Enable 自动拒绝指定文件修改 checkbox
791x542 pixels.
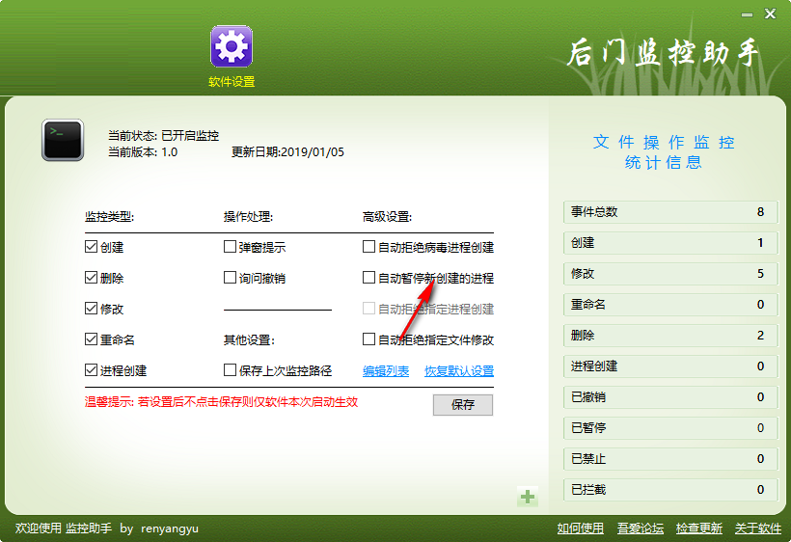click(368, 339)
